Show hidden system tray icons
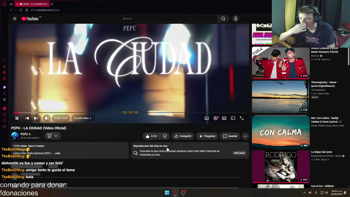 click(304, 193)
